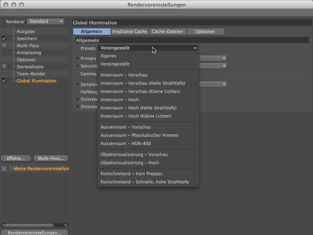
Task: Click the Effekte… button
Action: click(16, 158)
